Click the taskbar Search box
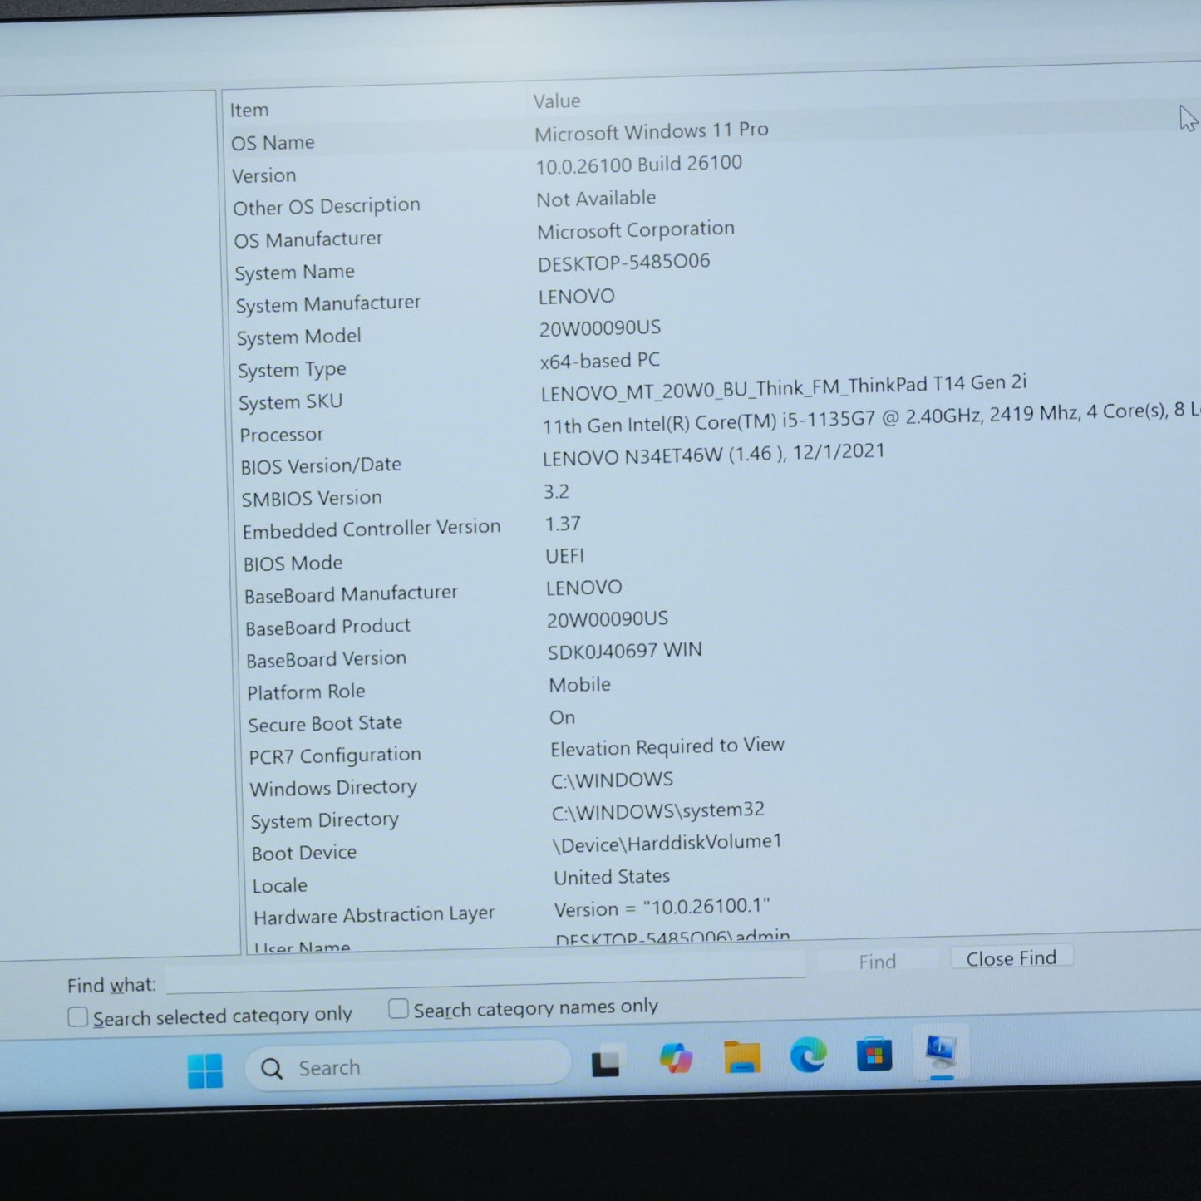 (407, 1066)
